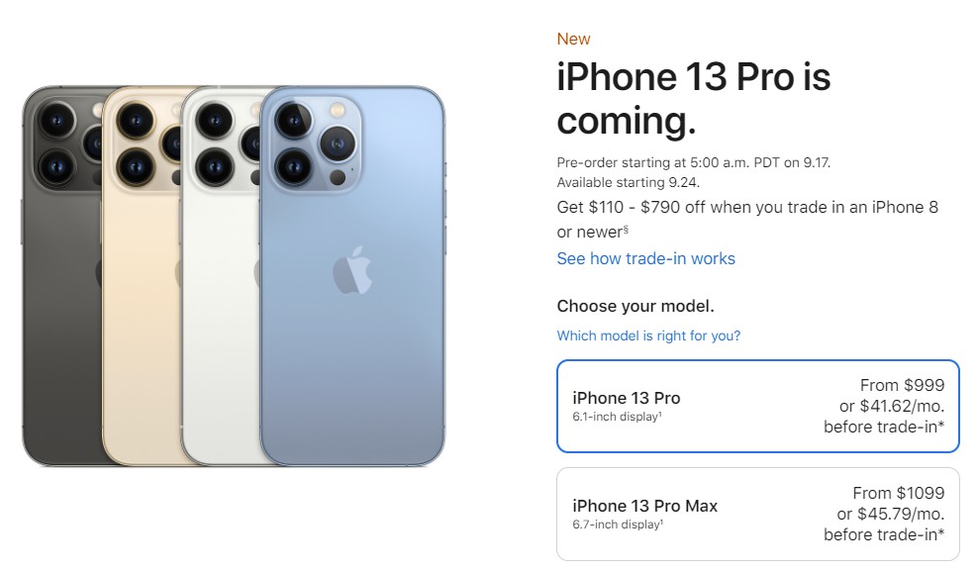Click the From $1099 price text
This screenshot has width=977, height=573.
(899, 493)
